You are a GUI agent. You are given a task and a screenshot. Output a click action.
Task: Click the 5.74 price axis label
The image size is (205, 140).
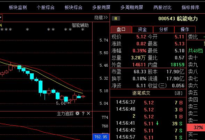click(104, 40)
